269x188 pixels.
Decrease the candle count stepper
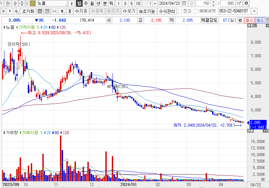tap(213, 5)
